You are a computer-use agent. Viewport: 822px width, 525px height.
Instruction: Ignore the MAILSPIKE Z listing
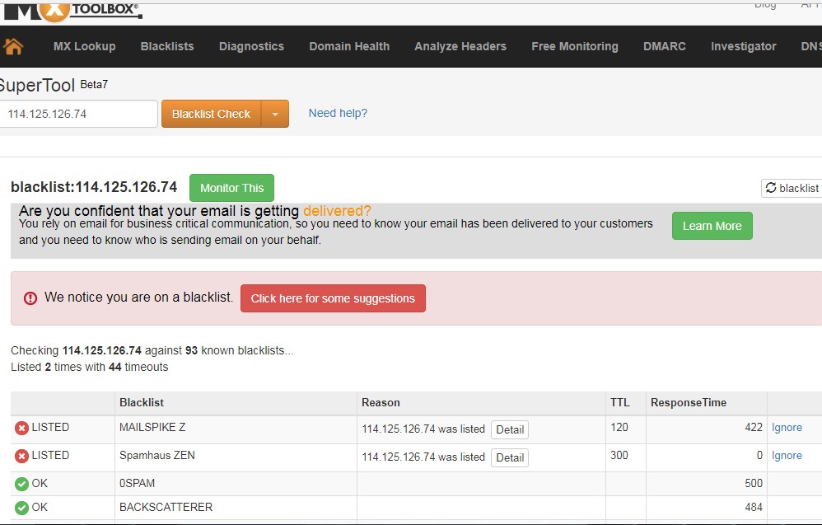(x=787, y=428)
